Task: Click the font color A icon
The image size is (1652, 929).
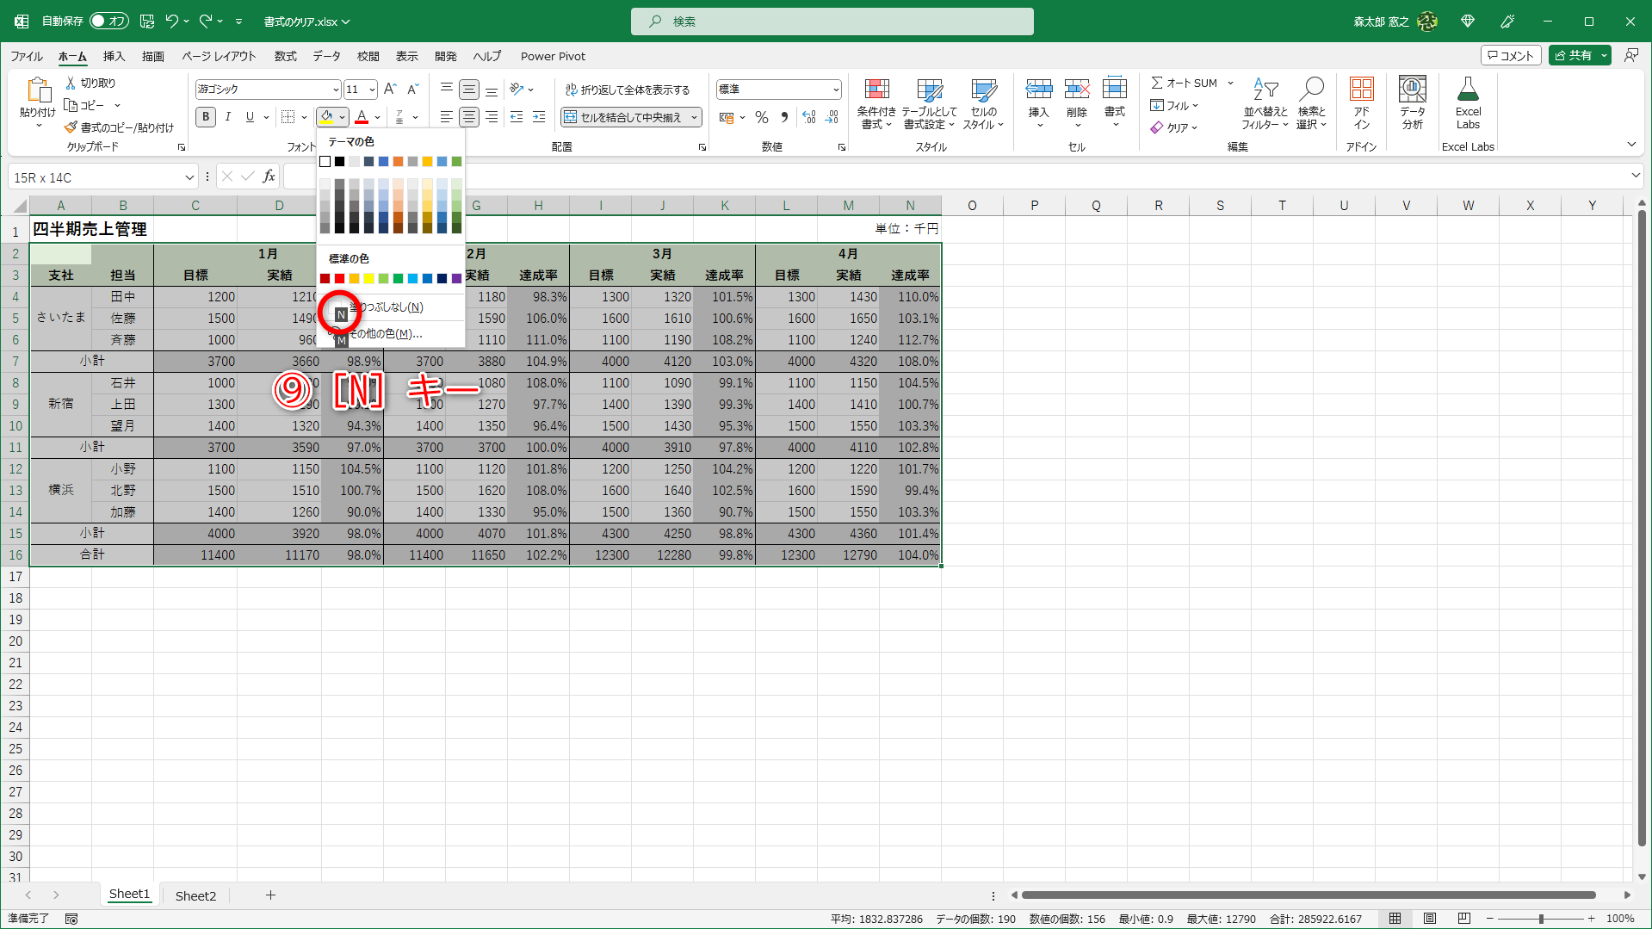Action: click(x=362, y=117)
